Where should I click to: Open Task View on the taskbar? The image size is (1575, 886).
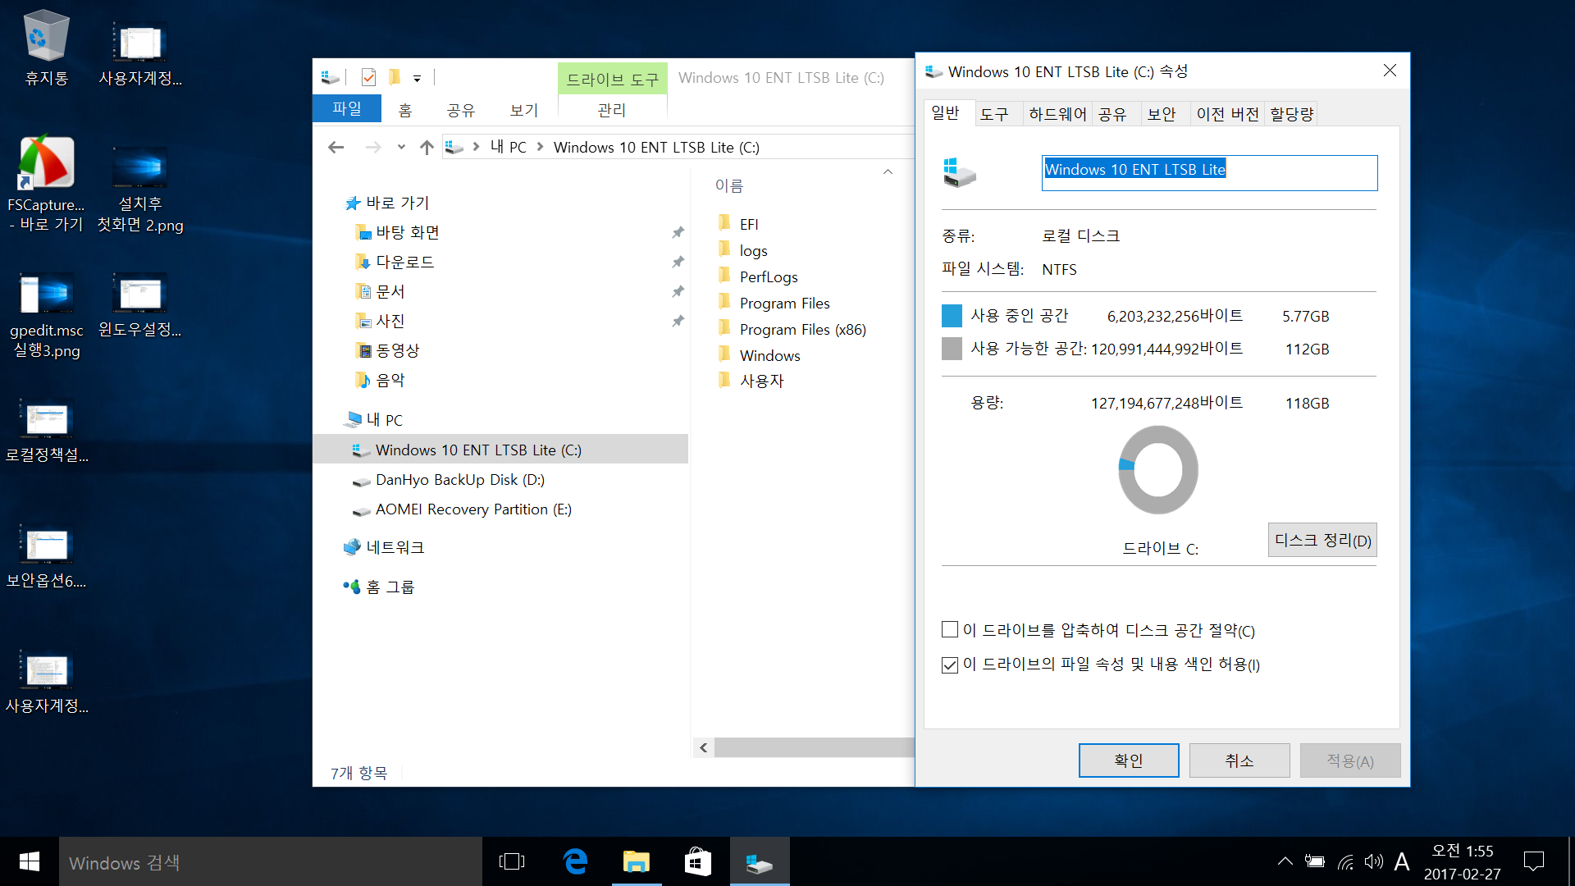click(512, 861)
